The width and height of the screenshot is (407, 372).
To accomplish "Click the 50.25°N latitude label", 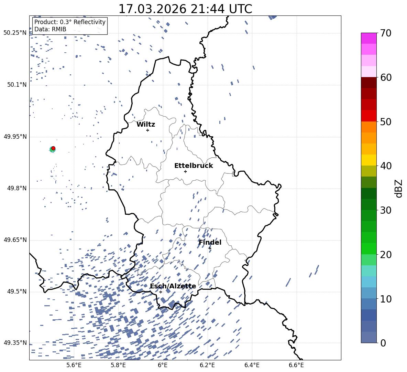I will tap(15, 33).
